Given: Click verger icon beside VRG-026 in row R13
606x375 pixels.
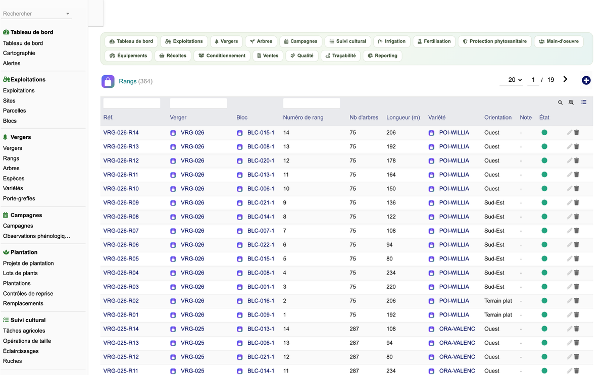Looking at the screenshot, I should [173, 147].
